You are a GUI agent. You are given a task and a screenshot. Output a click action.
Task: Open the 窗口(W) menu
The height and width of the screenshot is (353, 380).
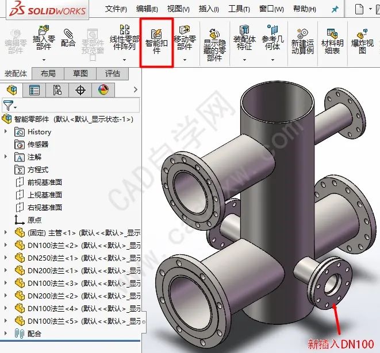271,9
